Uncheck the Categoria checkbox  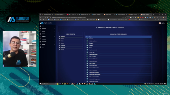[87, 43]
